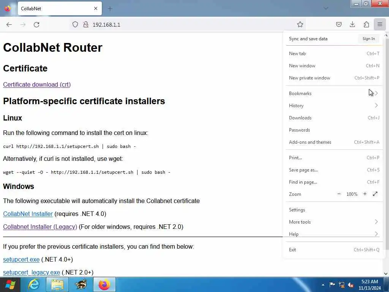
Task: Open a New private window
Action: coord(334,78)
